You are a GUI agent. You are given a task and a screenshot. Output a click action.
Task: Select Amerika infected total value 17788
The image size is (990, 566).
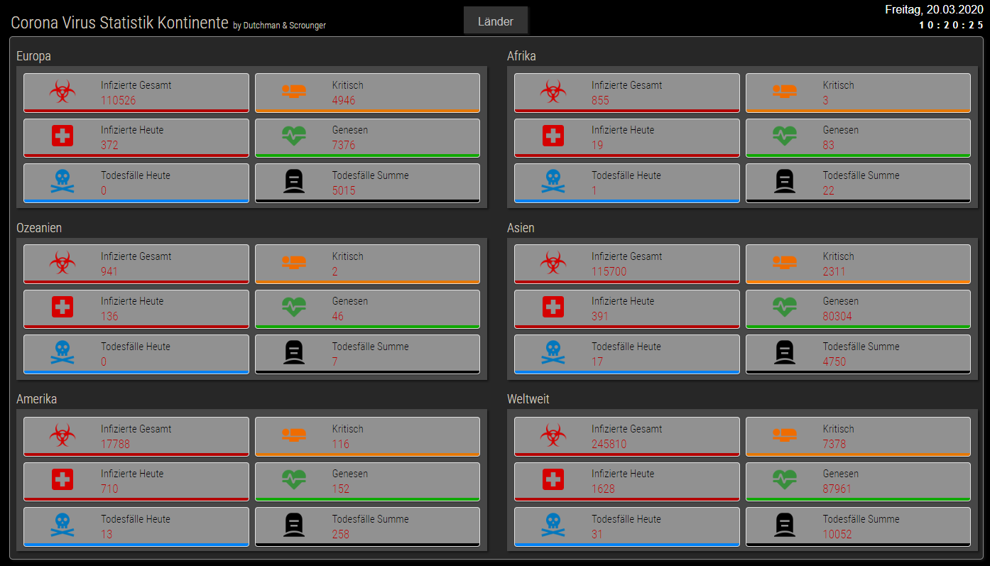pos(115,444)
